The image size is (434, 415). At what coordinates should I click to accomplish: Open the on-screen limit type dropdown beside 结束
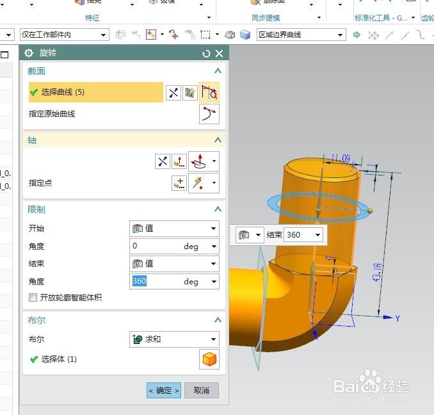click(250, 235)
